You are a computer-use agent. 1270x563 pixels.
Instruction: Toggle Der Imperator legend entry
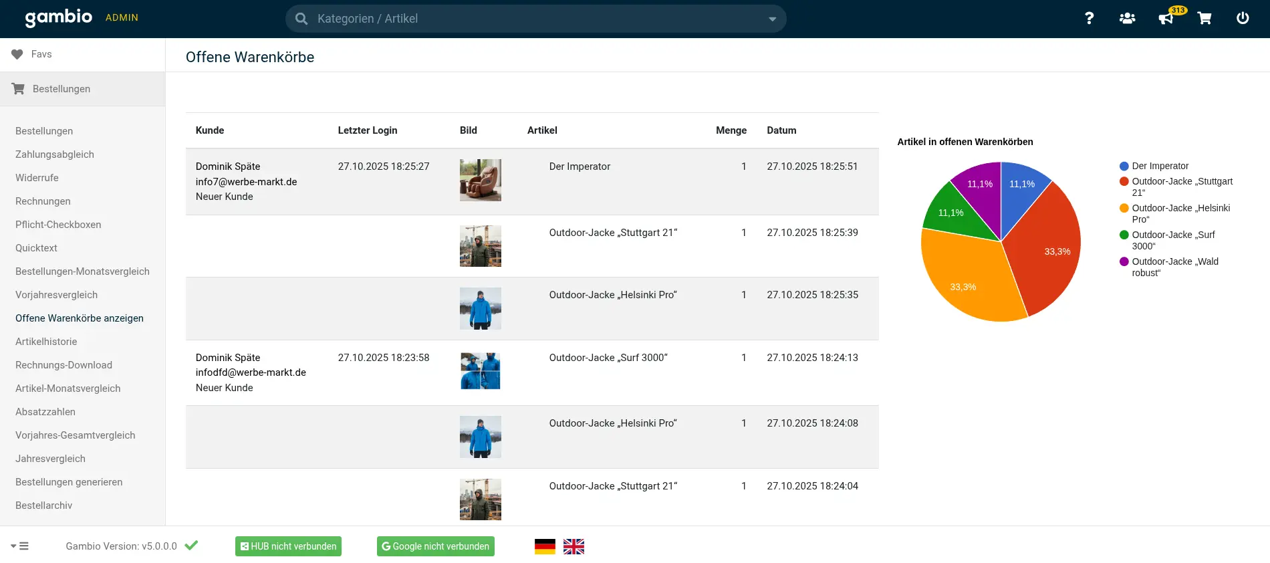pos(1160,166)
